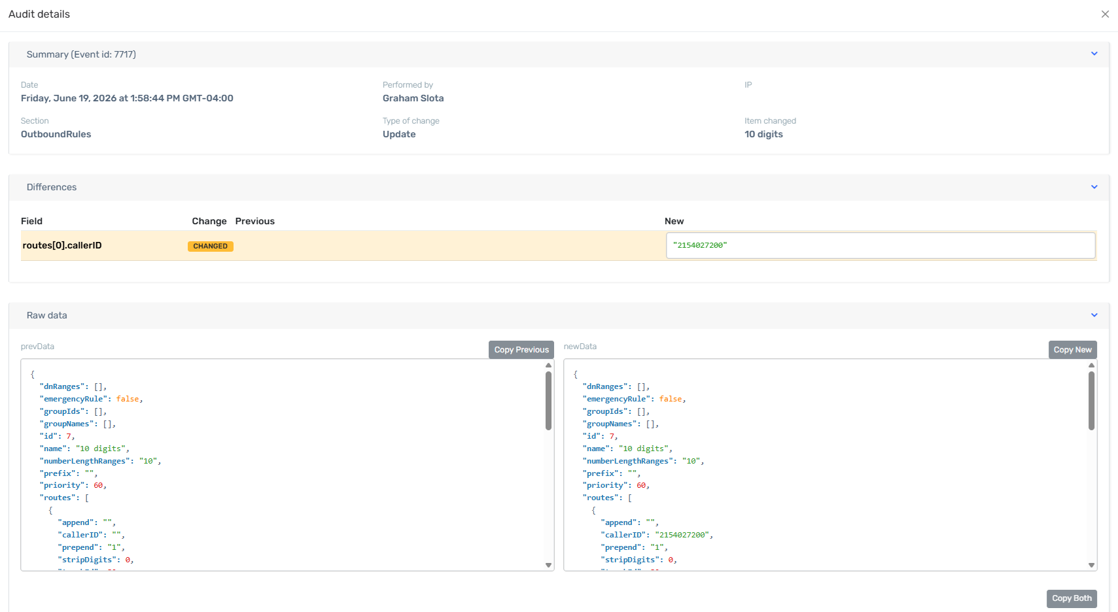Collapse the Raw data section chevron
This screenshot has width=1118, height=612.
tap(1094, 315)
